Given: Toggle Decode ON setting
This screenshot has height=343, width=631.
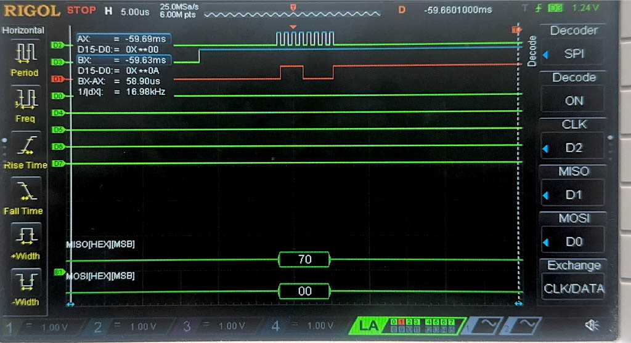Looking at the screenshot, I should (x=573, y=100).
